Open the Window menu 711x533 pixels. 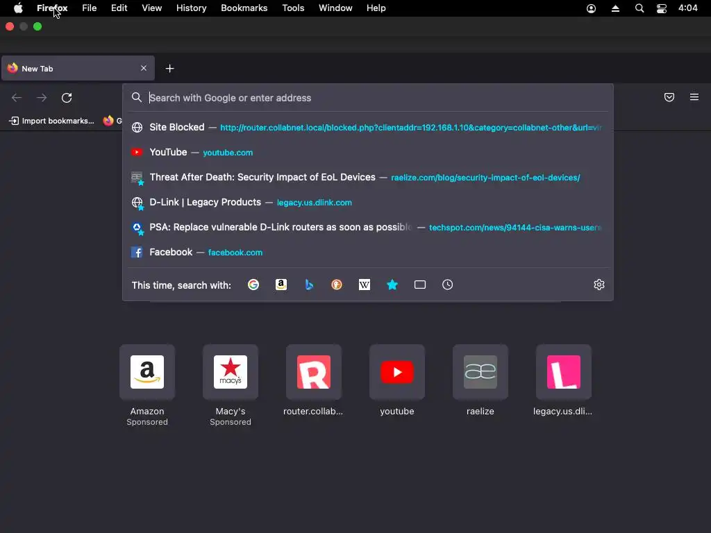click(x=335, y=8)
